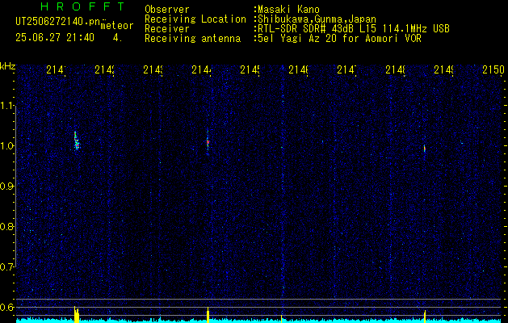Image resolution: width=508 pixels, height=323 pixels.
Task: Click the 'Receiving antenna' label
Action: (192, 39)
